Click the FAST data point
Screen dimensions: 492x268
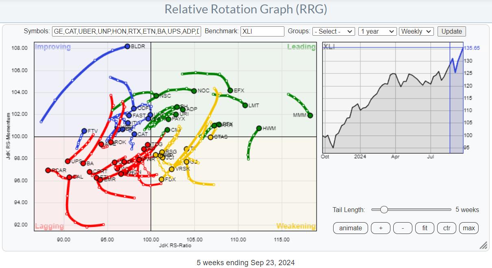coord(129,116)
